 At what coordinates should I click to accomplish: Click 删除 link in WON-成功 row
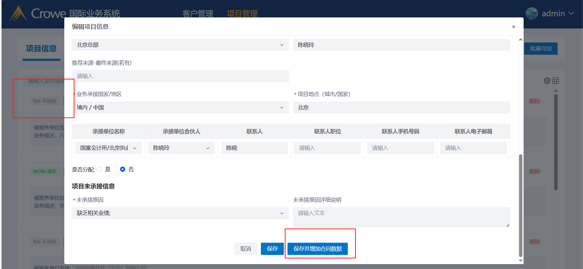point(535,171)
